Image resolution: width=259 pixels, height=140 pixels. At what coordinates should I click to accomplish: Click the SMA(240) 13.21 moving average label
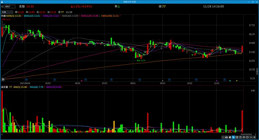[x=111, y=16]
